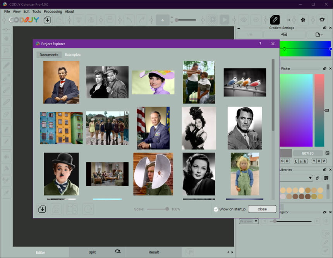Toggle the U channel of YUV
The image size is (333, 258).
[319, 161]
